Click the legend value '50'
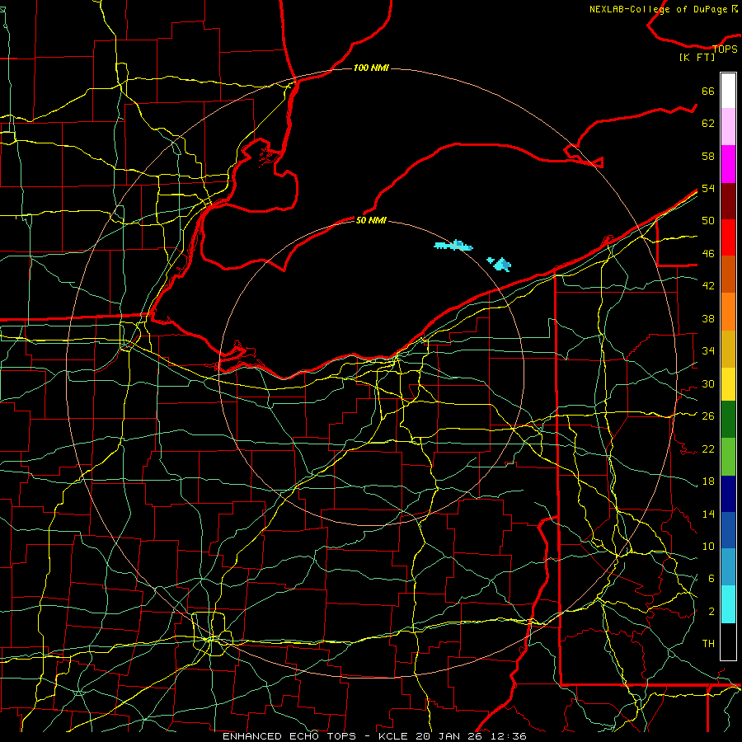The height and width of the screenshot is (742, 742). pyautogui.click(x=708, y=221)
